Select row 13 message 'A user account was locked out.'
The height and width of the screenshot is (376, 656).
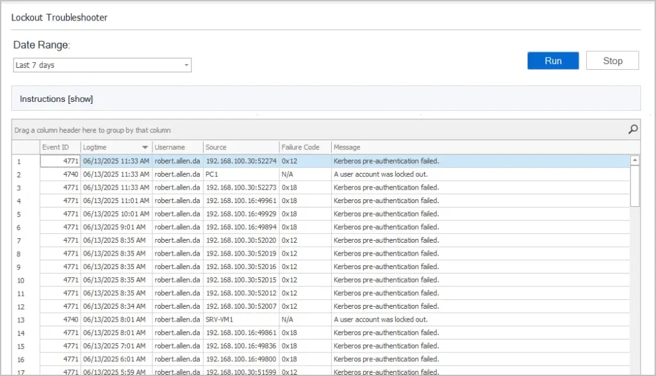pyautogui.click(x=480, y=320)
